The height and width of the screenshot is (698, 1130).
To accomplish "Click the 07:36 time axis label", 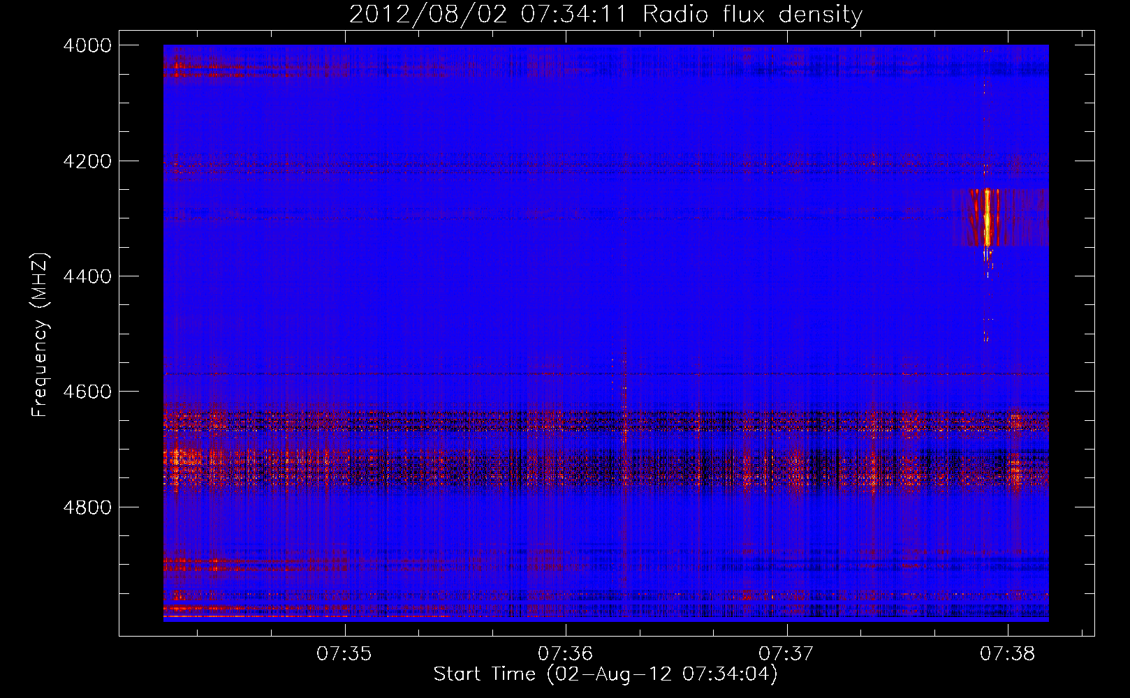I will click(x=565, y=653).
